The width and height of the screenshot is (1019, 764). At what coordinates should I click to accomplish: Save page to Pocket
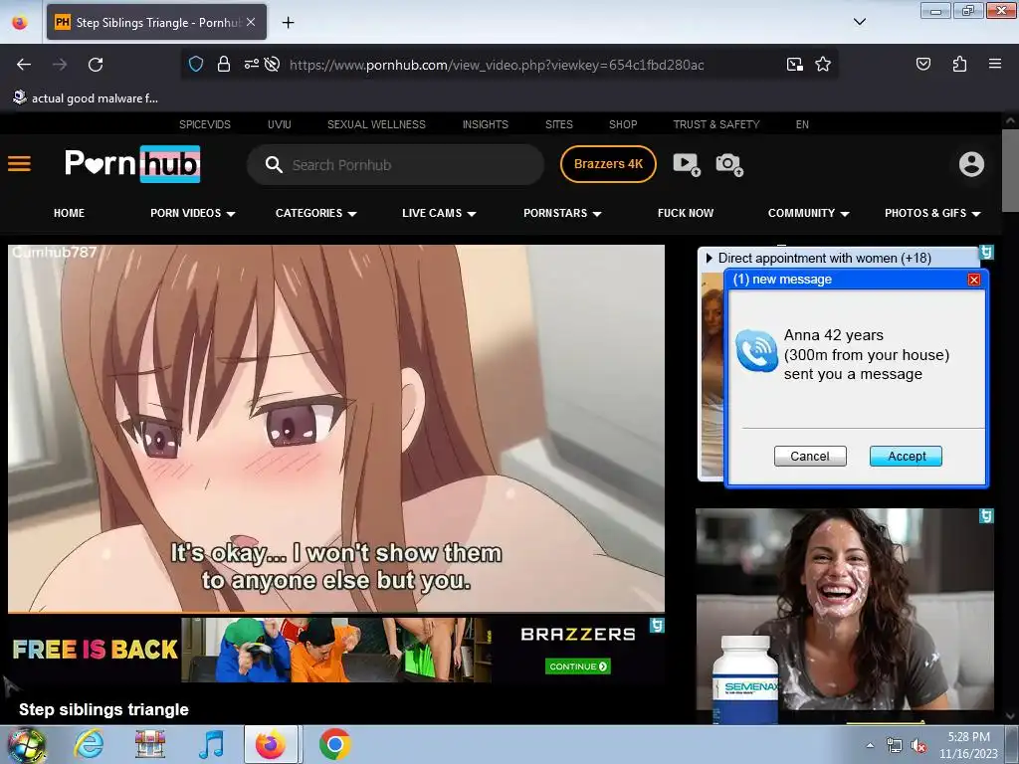(x=923, y=64)
